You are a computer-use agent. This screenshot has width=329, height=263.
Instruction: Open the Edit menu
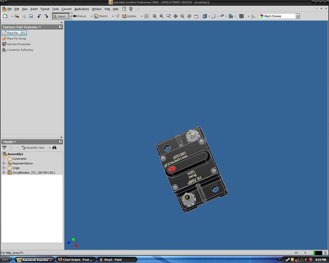pyautogui.click(x=17, y=9)
